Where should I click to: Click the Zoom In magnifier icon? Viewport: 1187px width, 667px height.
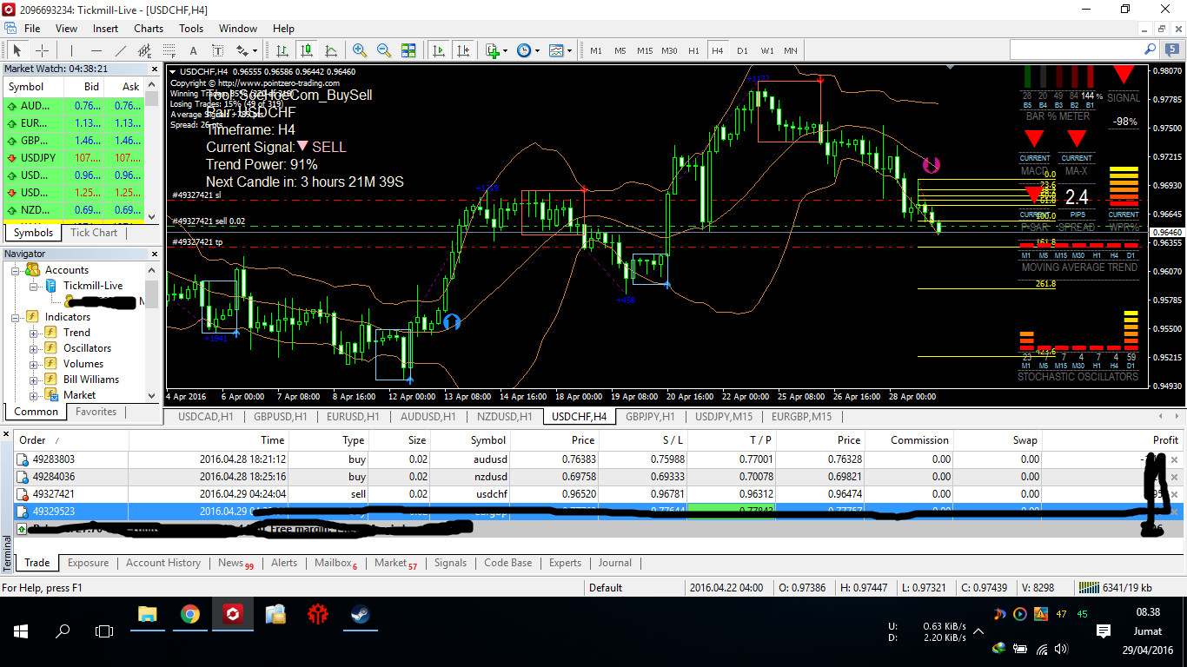pos(359,50)
